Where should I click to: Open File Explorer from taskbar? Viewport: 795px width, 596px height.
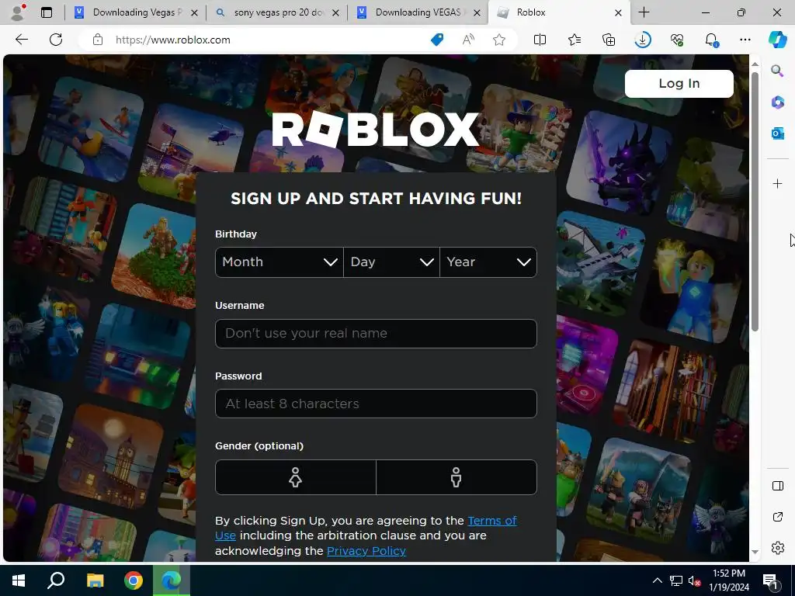[95, 580]
